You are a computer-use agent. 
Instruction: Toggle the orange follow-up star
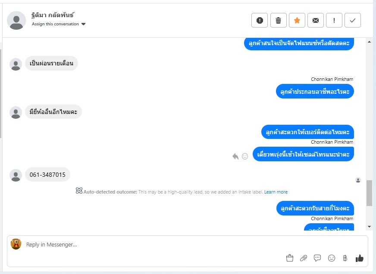coord(297,20)
